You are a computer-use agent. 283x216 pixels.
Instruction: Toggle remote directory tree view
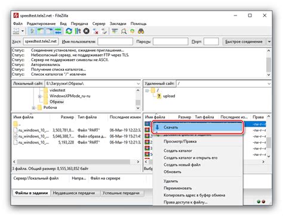(x=49, y=31)
